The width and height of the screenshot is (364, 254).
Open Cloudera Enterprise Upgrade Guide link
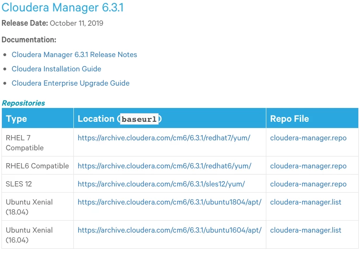pyautogui.click(x=71, y=83)
